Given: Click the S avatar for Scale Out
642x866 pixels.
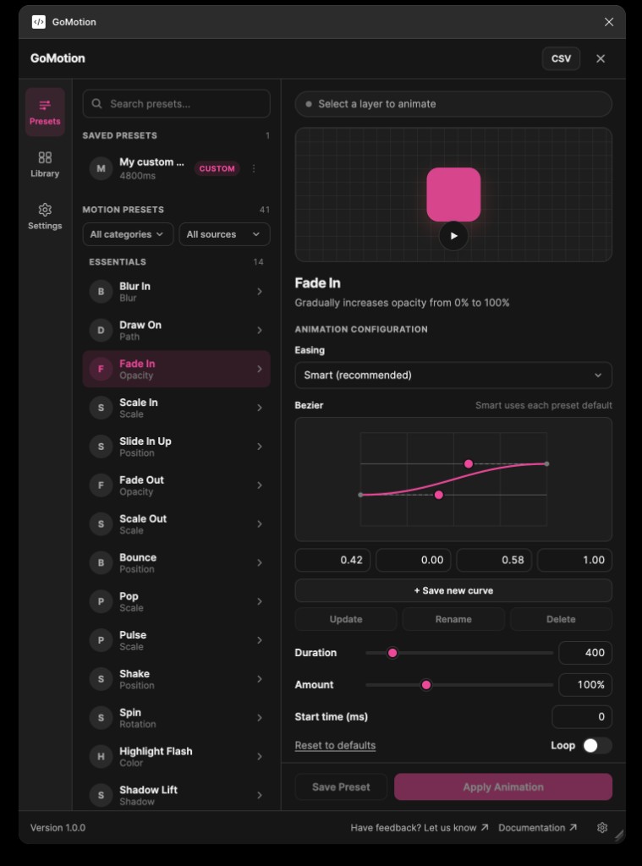Looking at the screenshot, I should (x=102, y=524).
